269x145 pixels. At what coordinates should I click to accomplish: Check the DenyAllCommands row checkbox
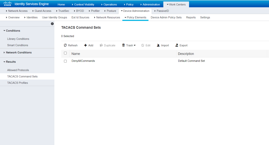point(65,61)
